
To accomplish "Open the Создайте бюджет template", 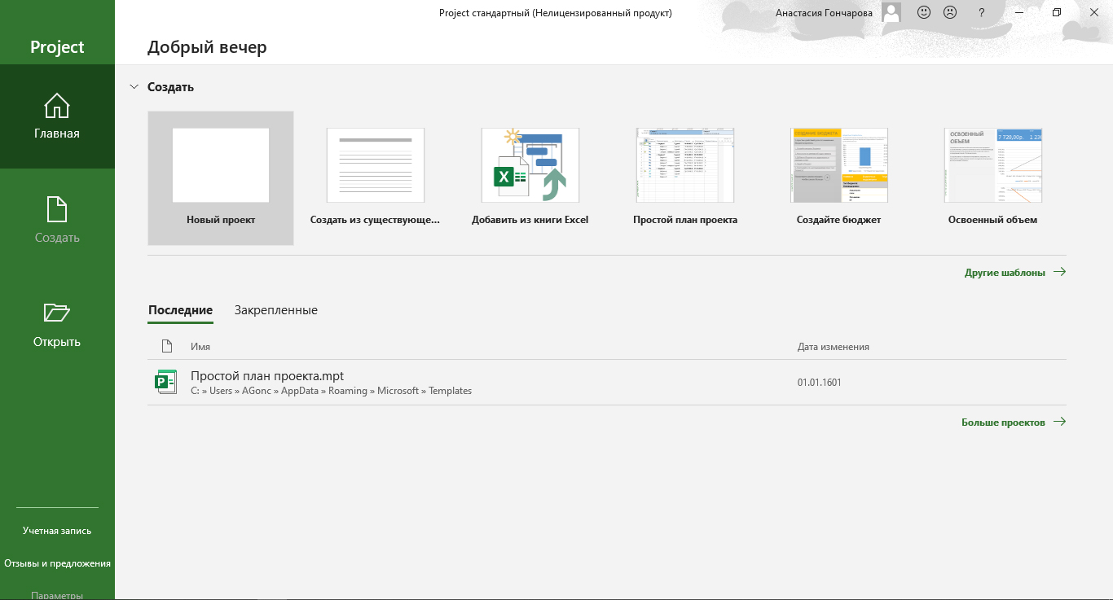I will (839, 177).
